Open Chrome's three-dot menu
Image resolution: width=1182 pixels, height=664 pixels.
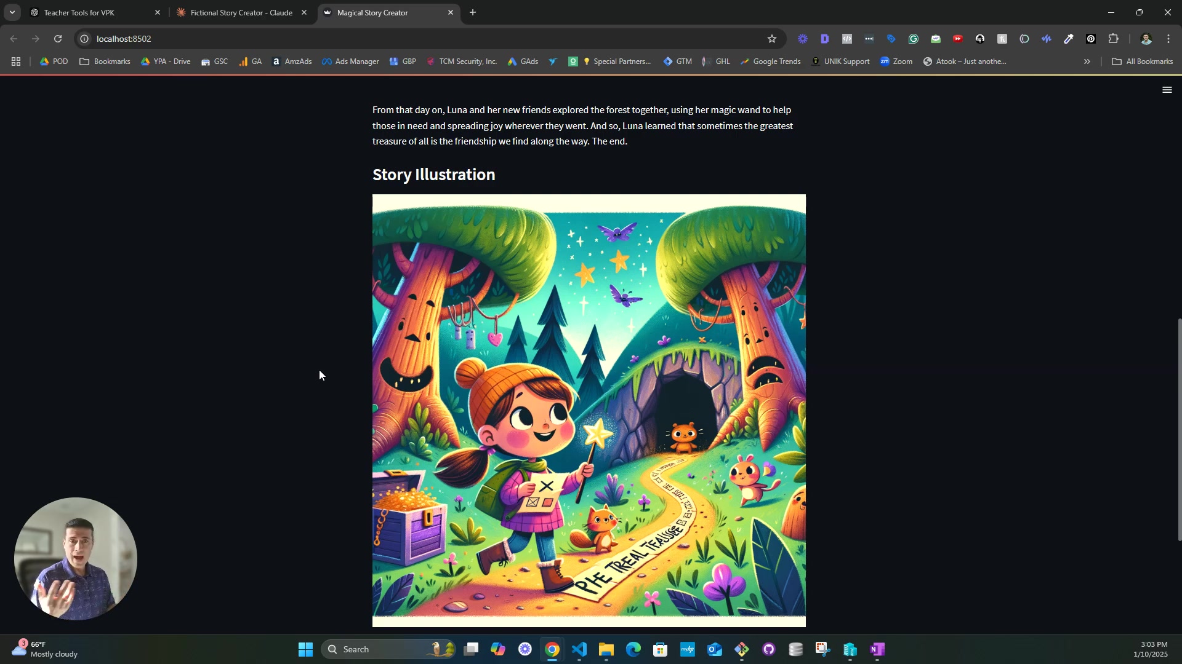pos(1168,39)
